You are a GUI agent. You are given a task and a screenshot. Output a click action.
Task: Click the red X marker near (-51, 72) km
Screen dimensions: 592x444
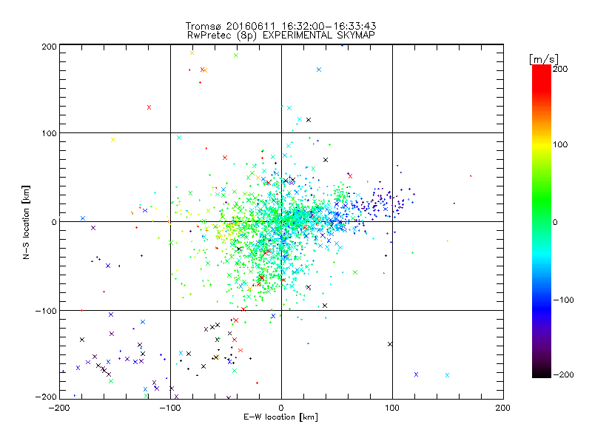point(225,158)
